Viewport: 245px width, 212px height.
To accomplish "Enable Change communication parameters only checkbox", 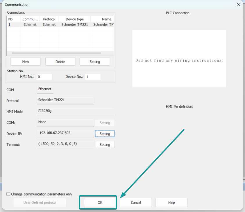I will tap(8, 194).
